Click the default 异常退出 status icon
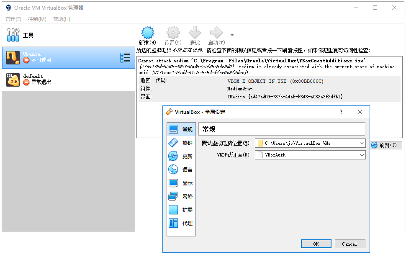Viewport: 406px width, 254px height. 26,82
